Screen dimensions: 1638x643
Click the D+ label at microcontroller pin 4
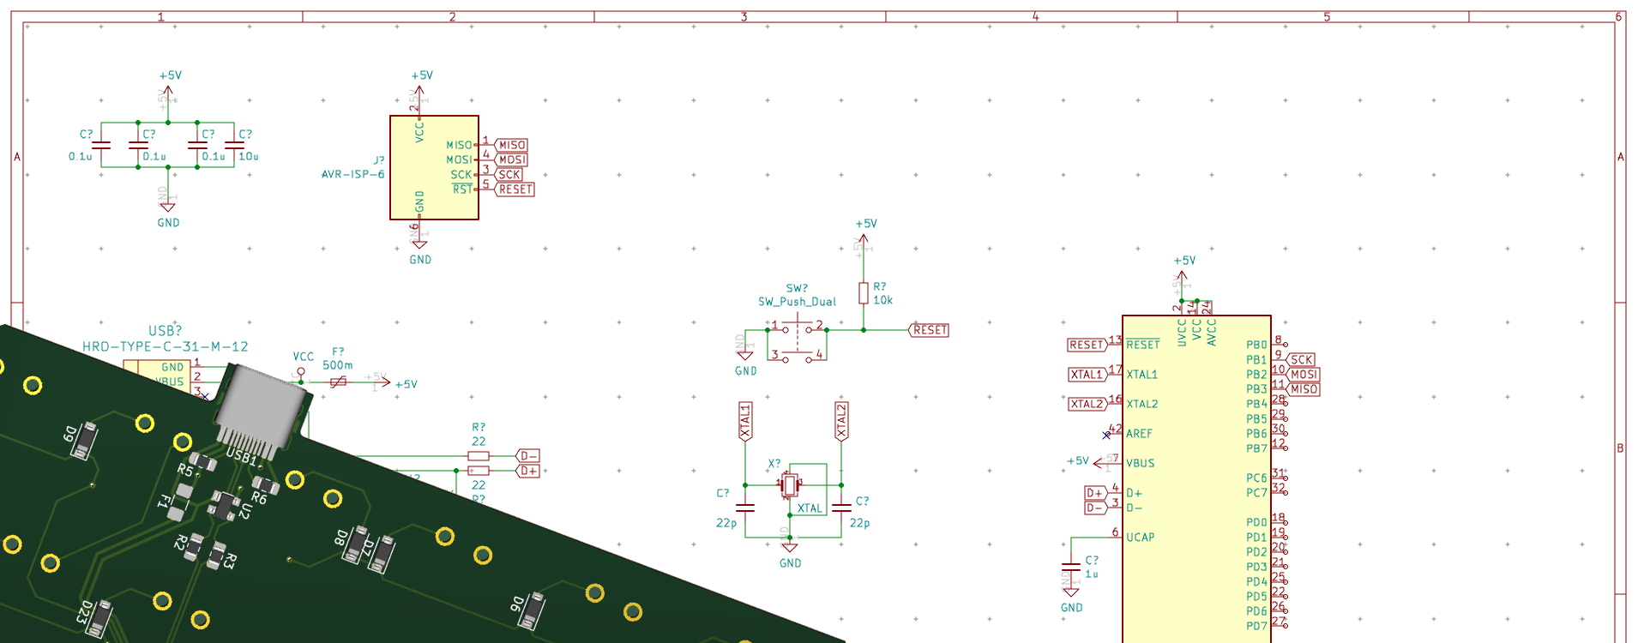point(1095,493)
